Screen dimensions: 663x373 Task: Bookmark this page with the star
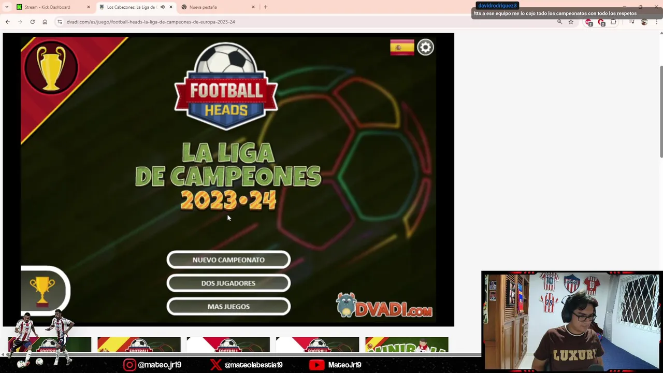point(571,22)
